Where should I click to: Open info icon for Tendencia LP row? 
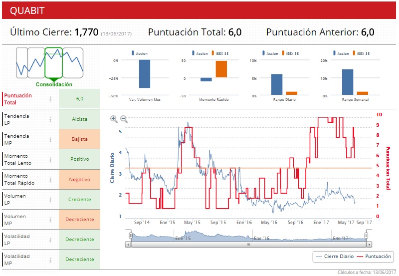click(x=50, y=119)
